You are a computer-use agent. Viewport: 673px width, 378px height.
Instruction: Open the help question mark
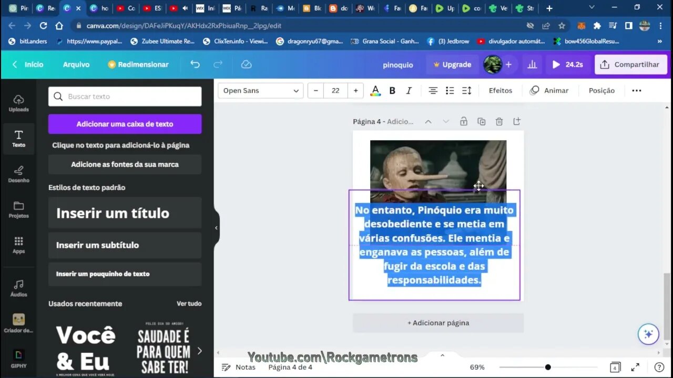[x=659, y=367]
